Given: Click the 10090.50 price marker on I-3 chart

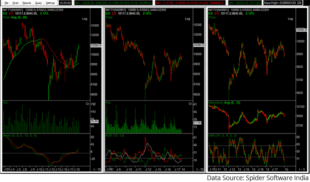Looking at the screenshot, I should [x=301, y=30].
